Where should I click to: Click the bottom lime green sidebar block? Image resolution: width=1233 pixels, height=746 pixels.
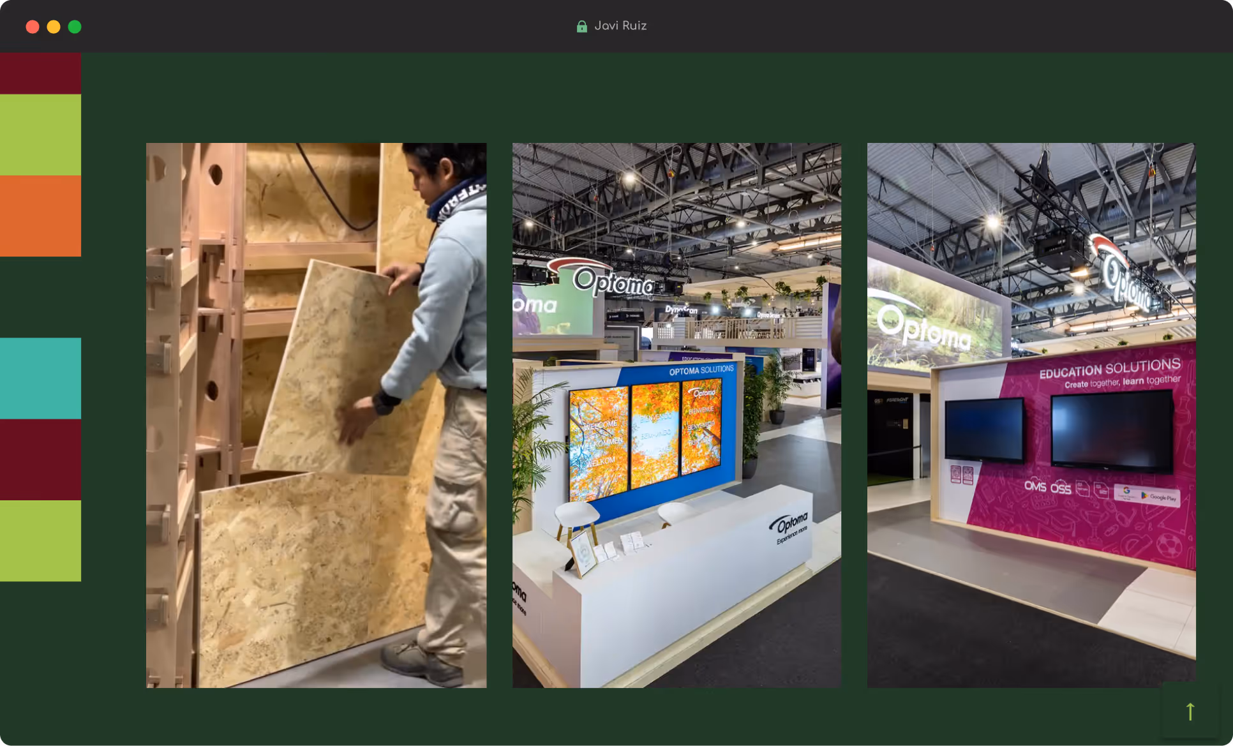pyautogui.click(x=40, y=541)
